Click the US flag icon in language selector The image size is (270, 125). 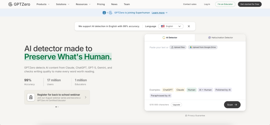pyautogui.click(x=163, y=26)
